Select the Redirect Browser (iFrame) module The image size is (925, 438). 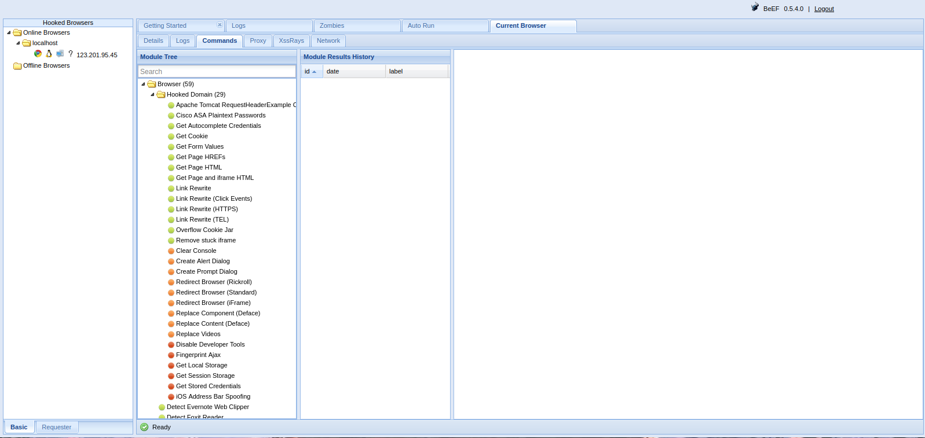point(213,303)
